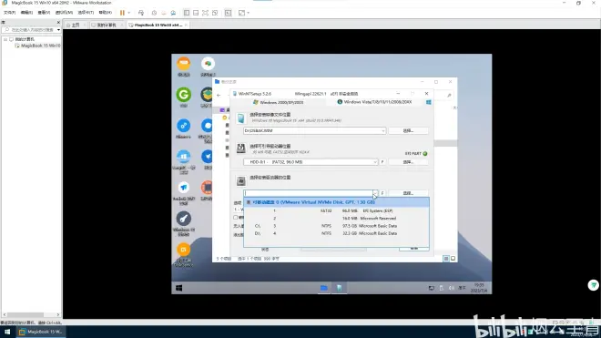Click the search magnifier in Explorer window
The width and height of the screenshot is (601, 338).
[x=449, y=95]
